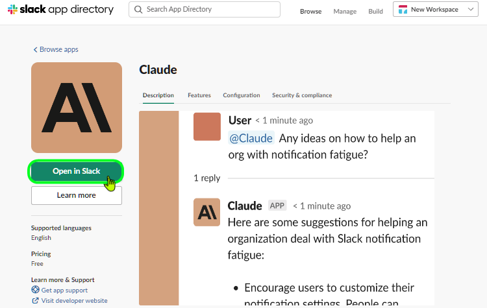Open the Visit developer website link

click(74, 301)
